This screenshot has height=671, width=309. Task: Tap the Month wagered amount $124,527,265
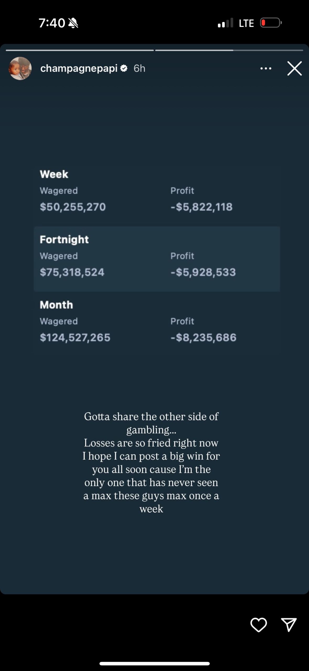tap(75, 337)
